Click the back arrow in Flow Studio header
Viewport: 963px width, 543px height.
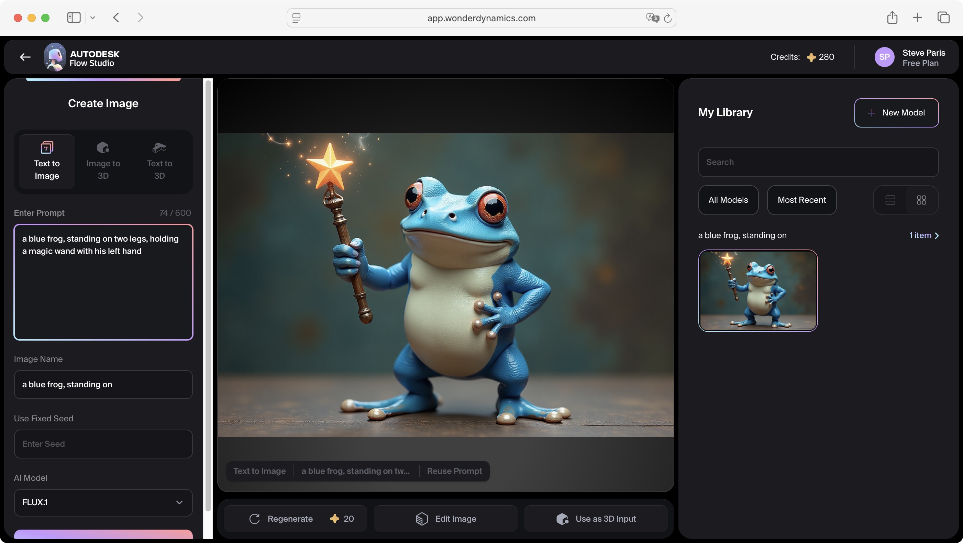25,57
